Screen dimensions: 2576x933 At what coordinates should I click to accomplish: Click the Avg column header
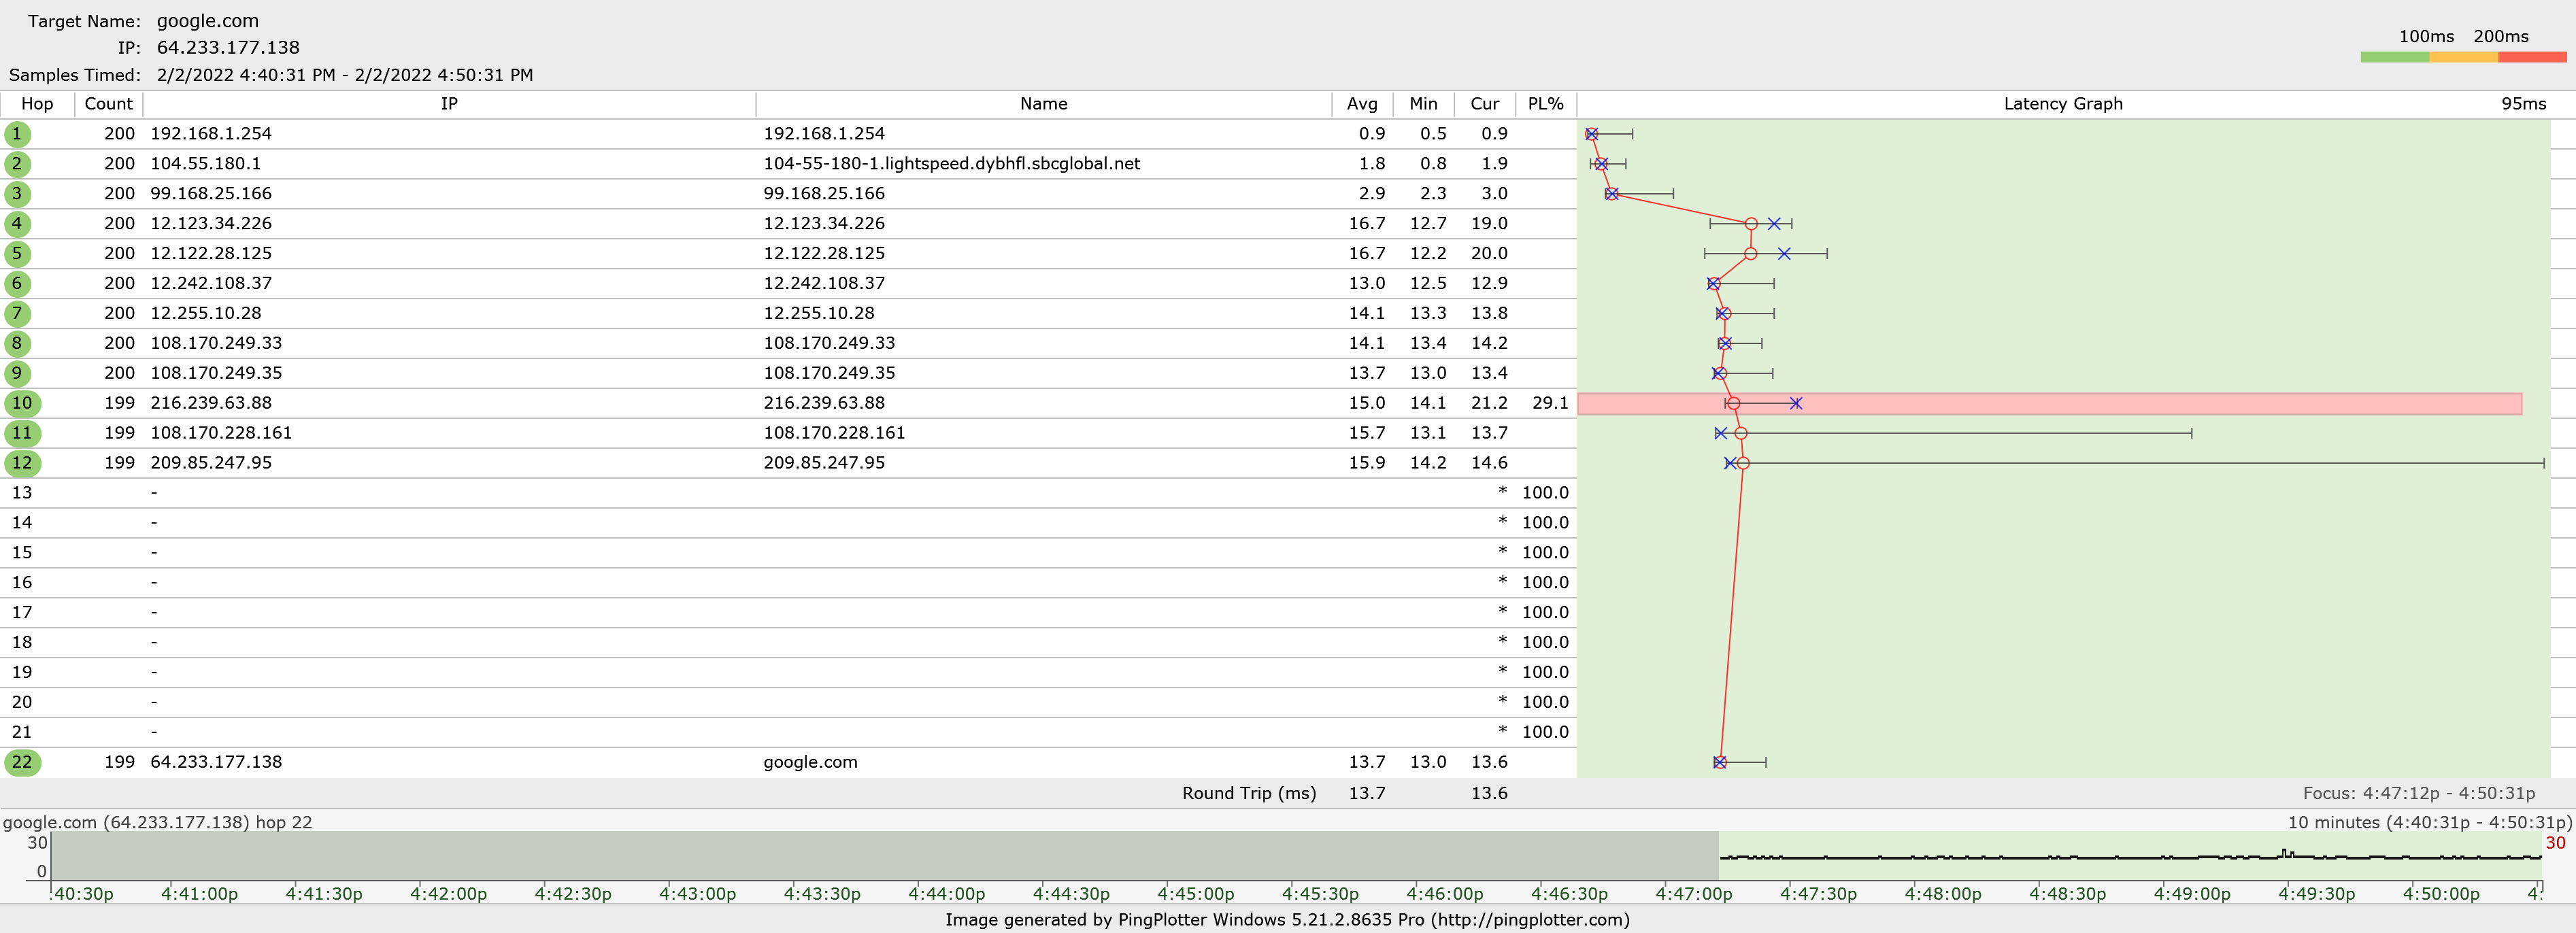click(1361, 104)
